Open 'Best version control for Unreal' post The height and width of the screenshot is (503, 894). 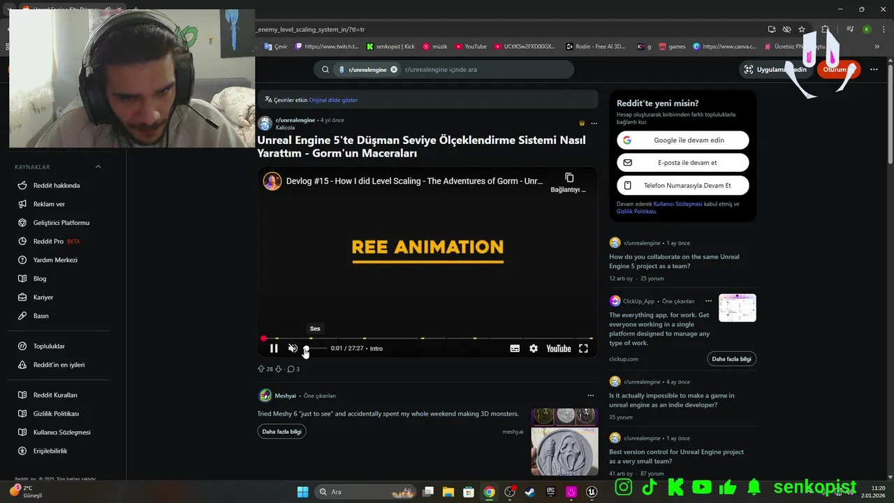[x=676, y=457]
